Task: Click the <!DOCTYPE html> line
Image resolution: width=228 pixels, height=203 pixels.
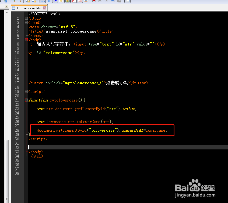Action: pyautogui.click(x=44, y=14)
